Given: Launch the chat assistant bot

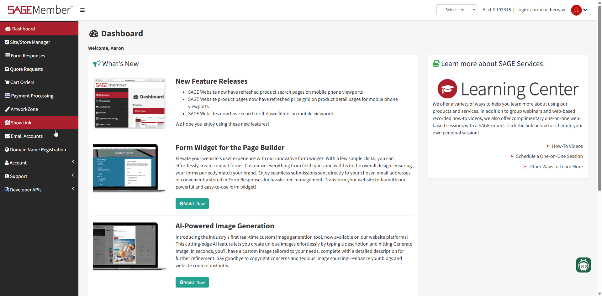Looking at the screenshot, I should (583, 265).
